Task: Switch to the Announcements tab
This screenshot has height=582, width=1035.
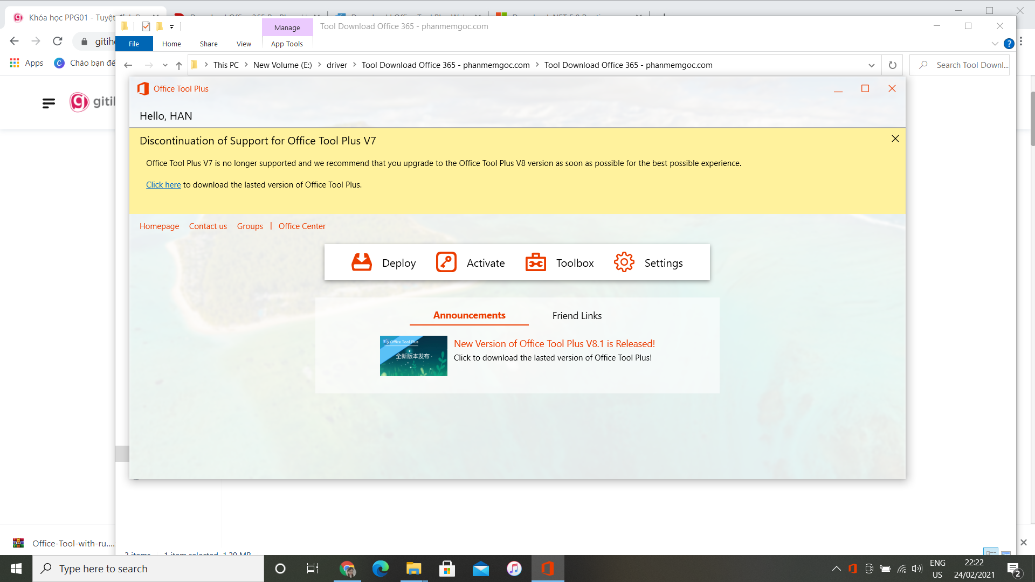Action: pos(469,315)
